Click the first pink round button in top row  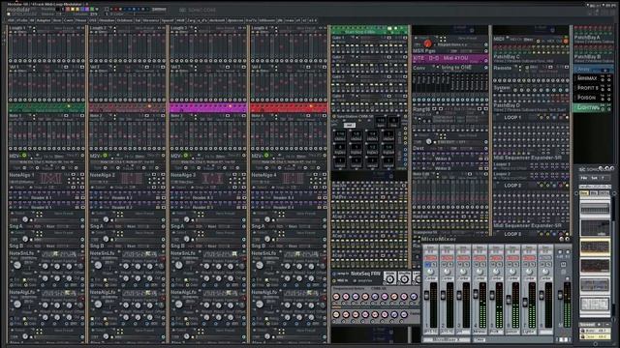click(336, 297)
